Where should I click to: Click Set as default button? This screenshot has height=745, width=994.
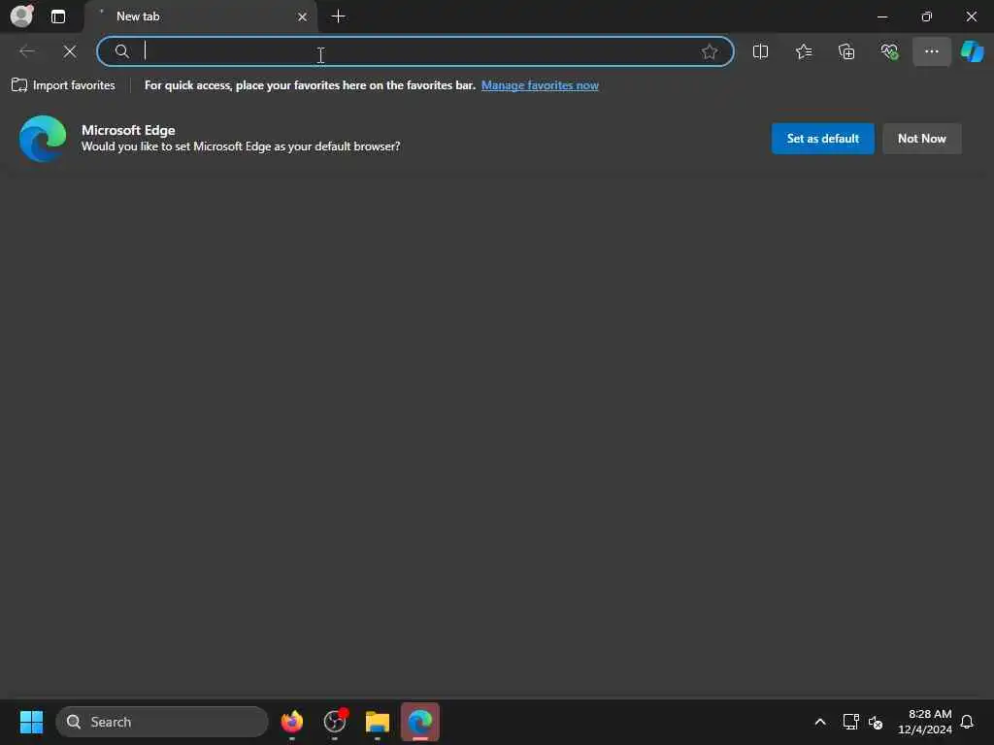click(x=823, y=138)
